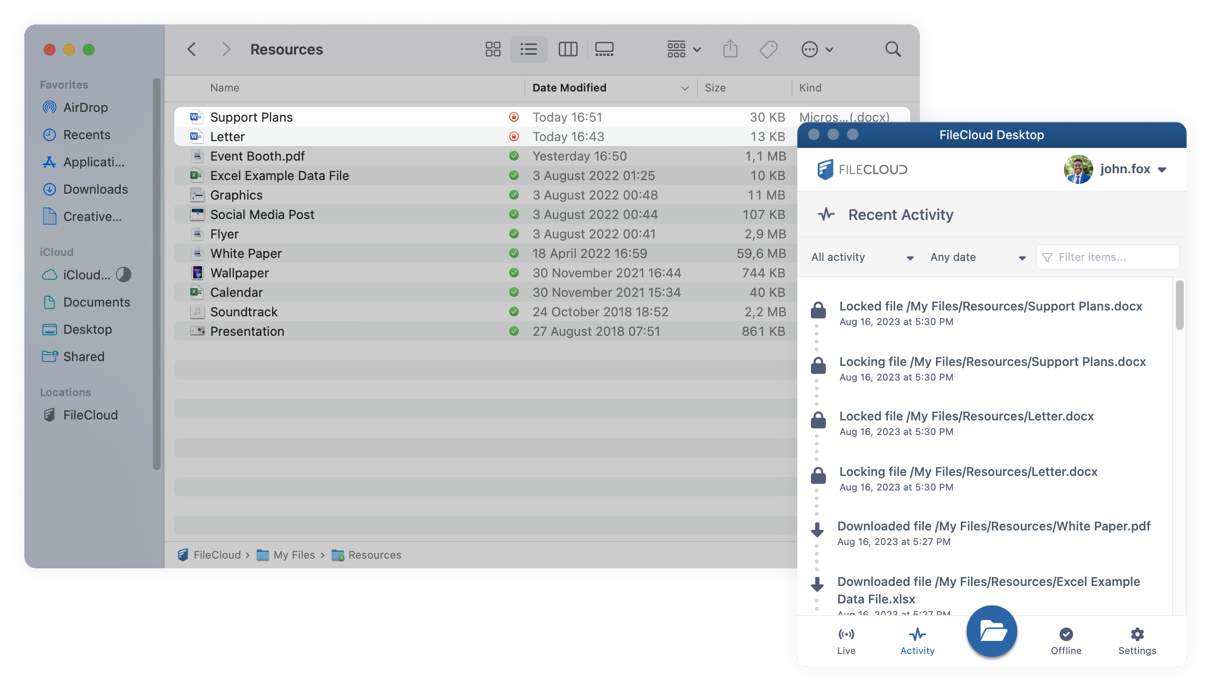
Task: Go back in Finder navigation
Action: point(192,49)
